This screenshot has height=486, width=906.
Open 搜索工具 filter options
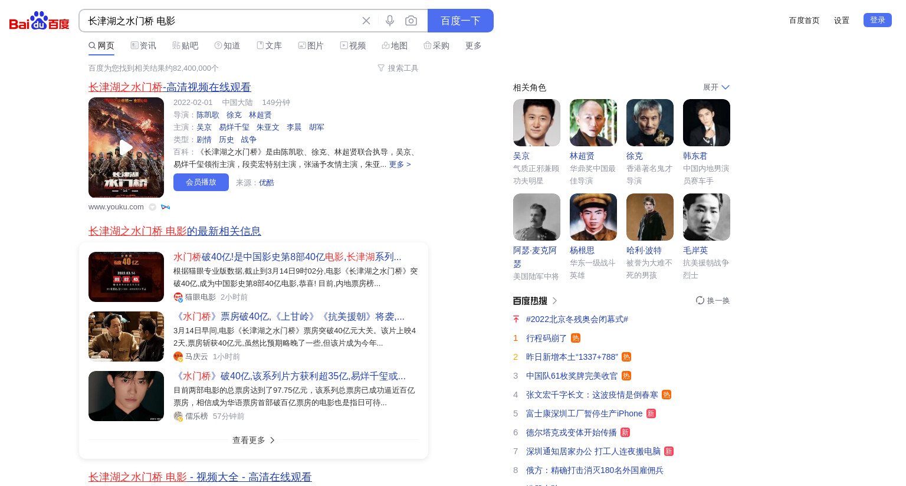tap(398, 68)
